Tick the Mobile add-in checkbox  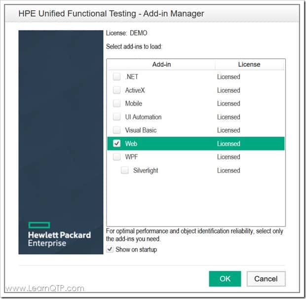[x=116, y=104]
